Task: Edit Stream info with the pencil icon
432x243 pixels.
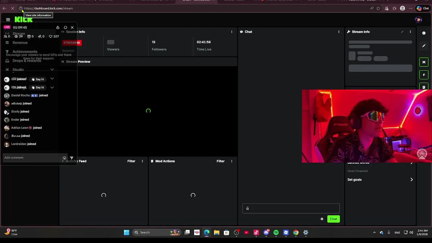Action: [402, 32]
